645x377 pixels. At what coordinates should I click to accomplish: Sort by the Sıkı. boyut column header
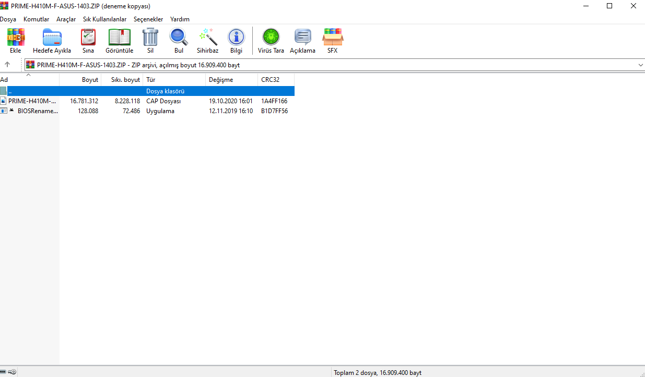pyautogui.click(x=122, y=80)
